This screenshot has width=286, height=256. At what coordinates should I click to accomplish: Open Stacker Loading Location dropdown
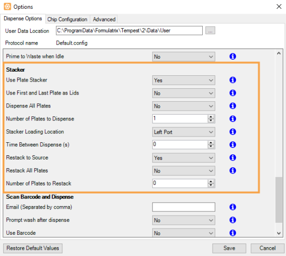[184, 132]
